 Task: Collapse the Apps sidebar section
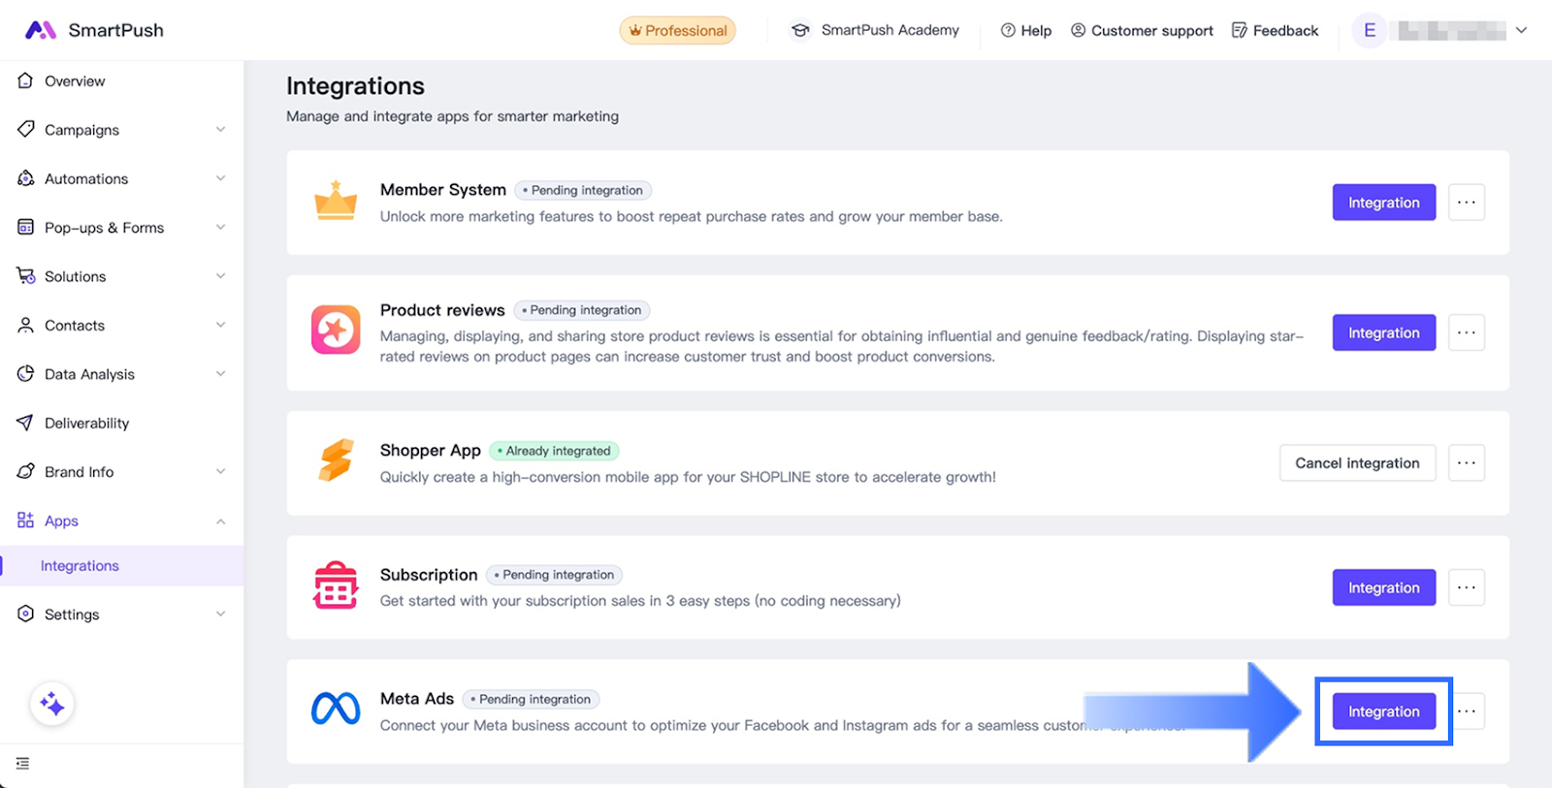pyautogui.click(x=220, y=521)
